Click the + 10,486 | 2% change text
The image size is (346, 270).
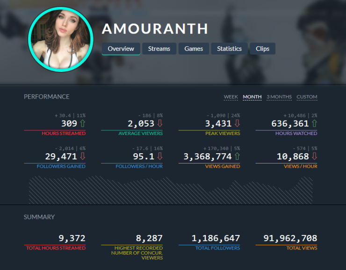coord(300,115)
